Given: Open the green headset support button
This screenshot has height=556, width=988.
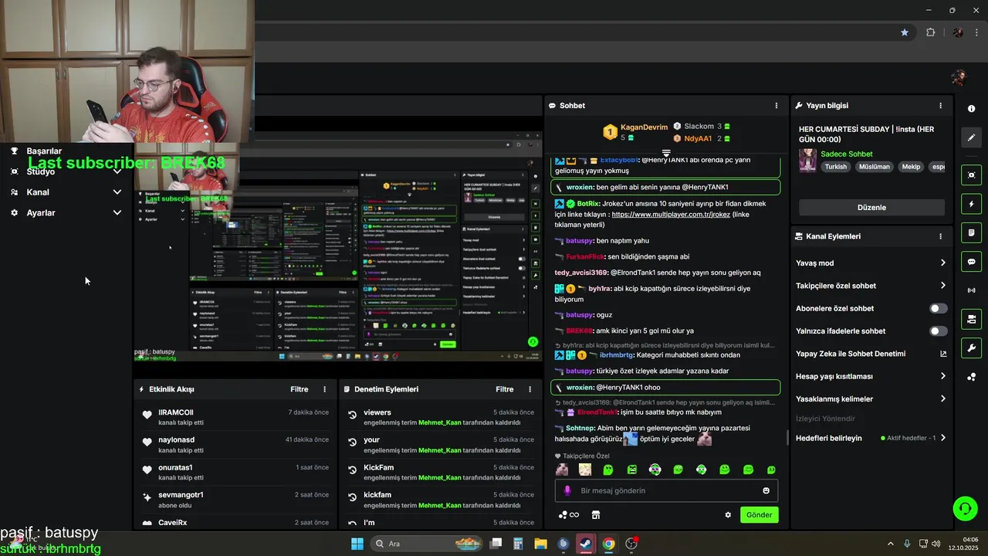Looking at the screenshot, I should click(965, 508).
